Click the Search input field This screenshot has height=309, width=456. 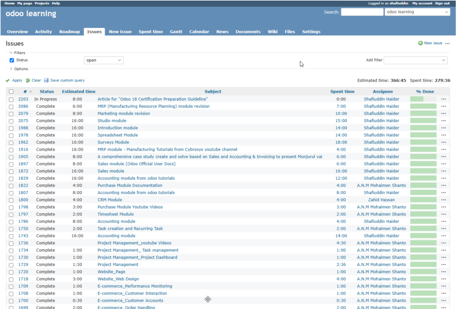pos(362,12)
